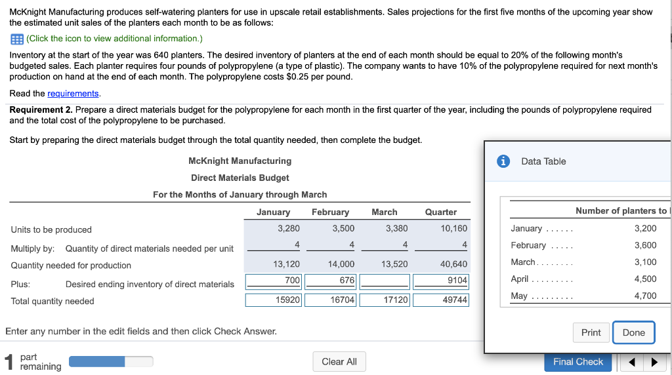672x375 pixels.
Task: Click the March column header in budget
Action: point(384,212)
